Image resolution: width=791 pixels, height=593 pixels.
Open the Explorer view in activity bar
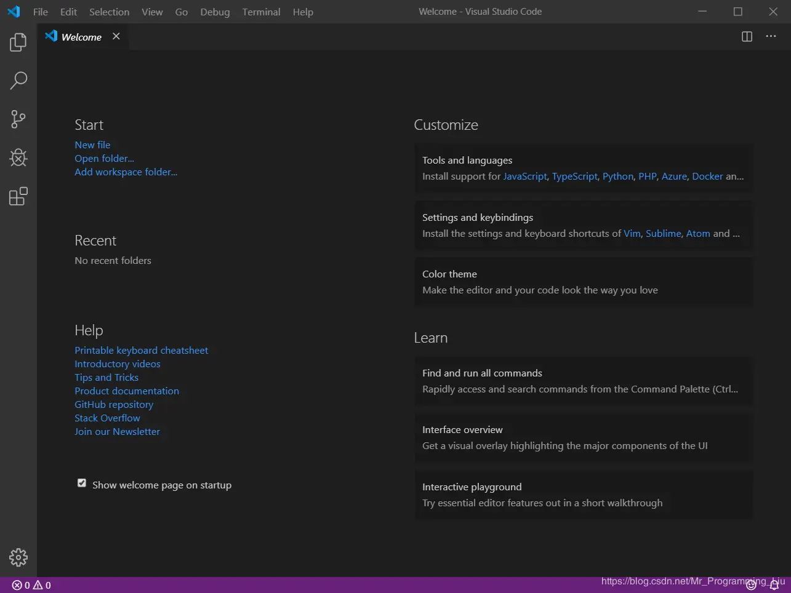click(18, 42)
